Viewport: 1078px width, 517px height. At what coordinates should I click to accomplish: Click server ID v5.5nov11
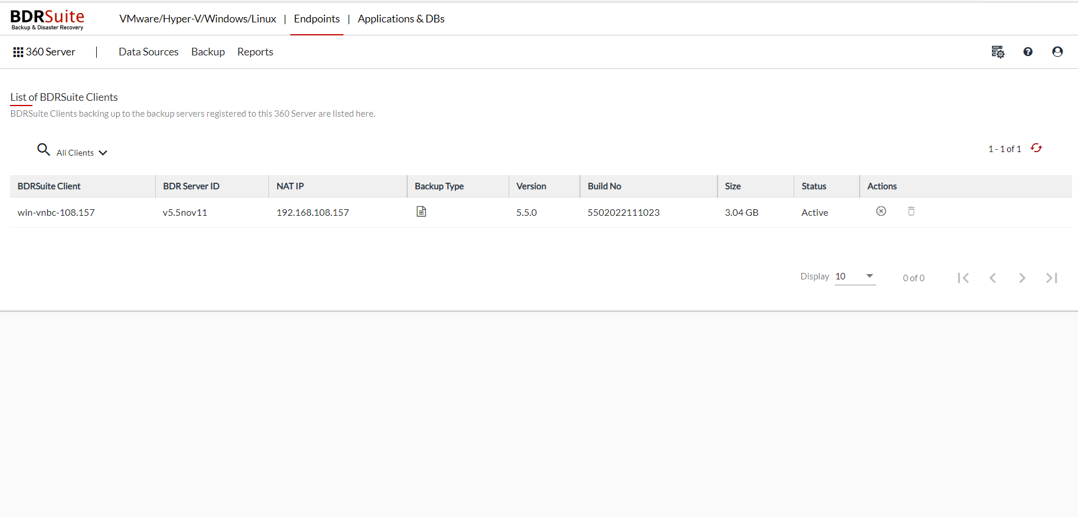click(x=185, y=212)
